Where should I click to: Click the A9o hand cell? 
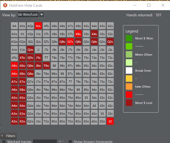(x=14, y=66)
